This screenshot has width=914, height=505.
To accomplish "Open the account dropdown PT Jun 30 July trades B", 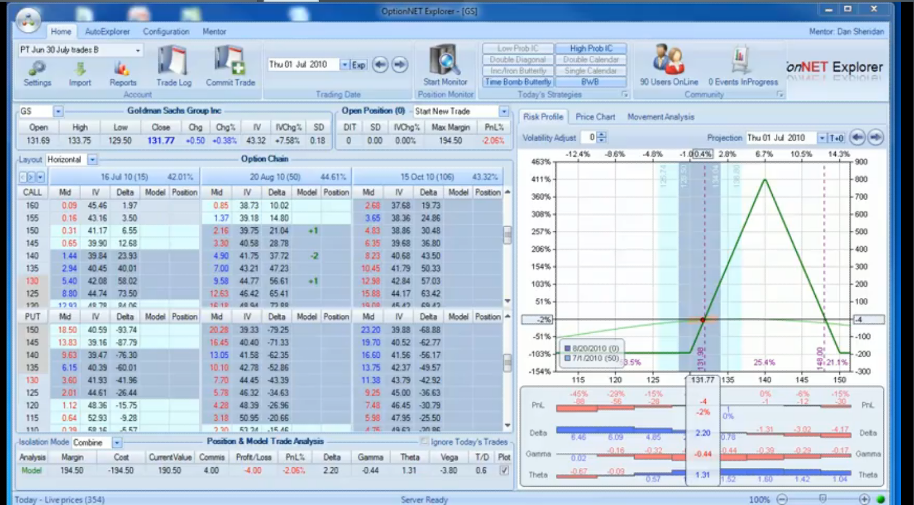I will [138, 50].
